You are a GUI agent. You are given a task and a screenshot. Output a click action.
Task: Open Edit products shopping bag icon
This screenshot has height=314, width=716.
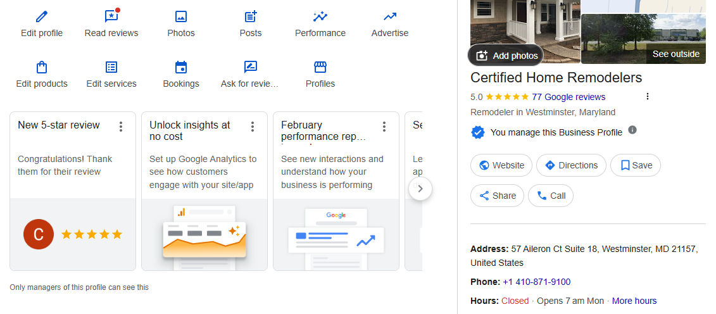(42, 68)
